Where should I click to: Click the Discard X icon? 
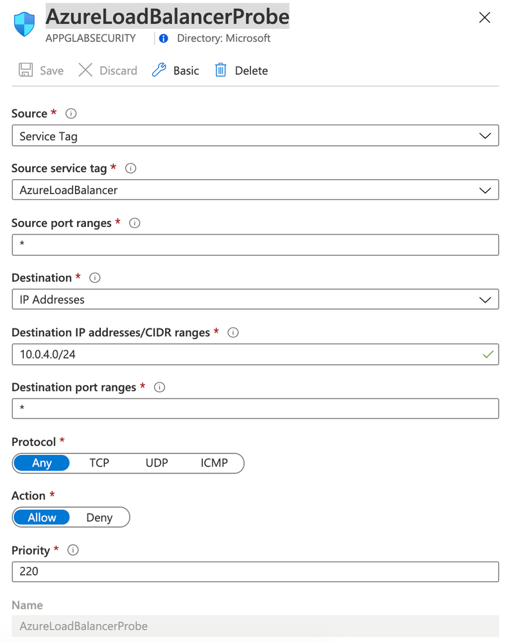(x=85, y=70)
